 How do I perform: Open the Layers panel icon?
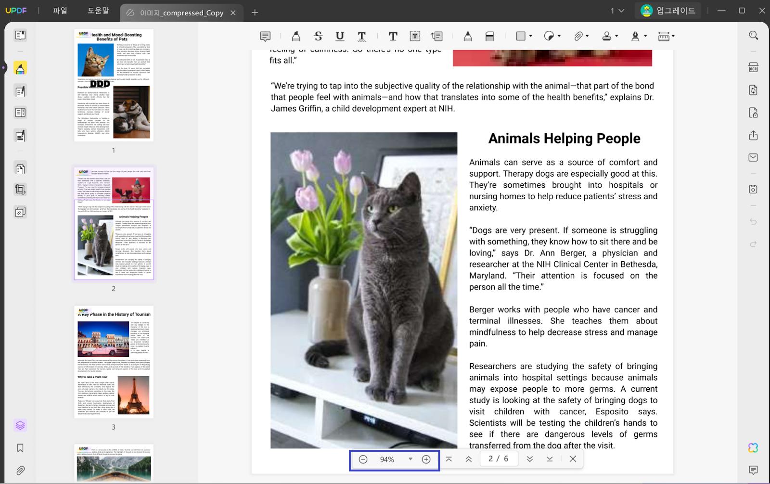coord(20,425)
